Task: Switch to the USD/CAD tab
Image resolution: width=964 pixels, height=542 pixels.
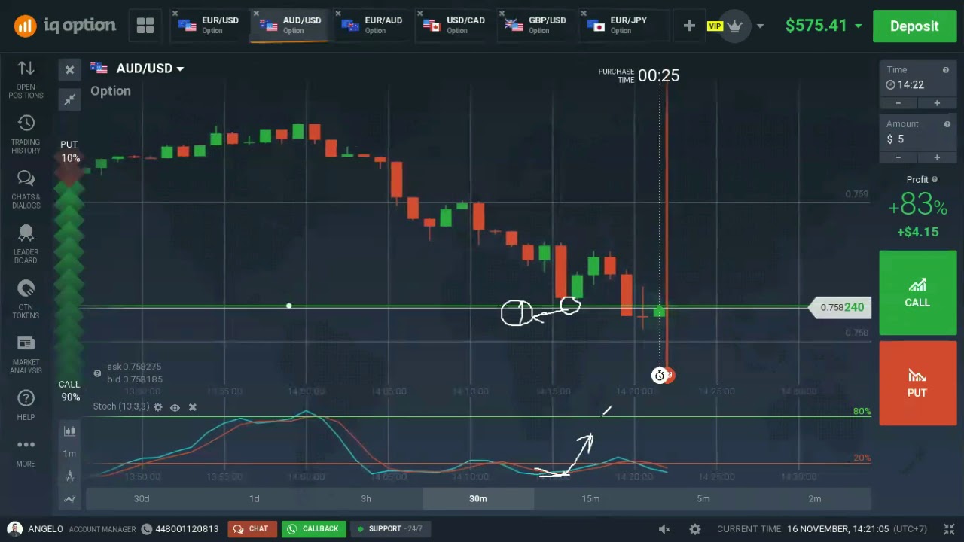Action: tap(455, 26)
